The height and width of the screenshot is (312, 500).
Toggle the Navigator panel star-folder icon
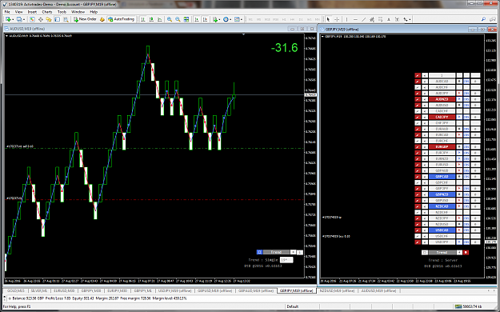[49, 19]
